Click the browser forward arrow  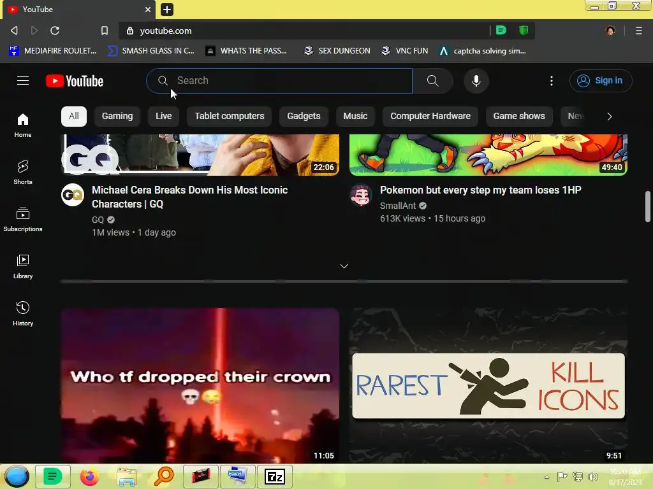(x=34, y=31)
